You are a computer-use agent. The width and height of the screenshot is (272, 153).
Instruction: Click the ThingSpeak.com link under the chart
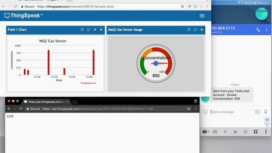(x=88, y=83)
